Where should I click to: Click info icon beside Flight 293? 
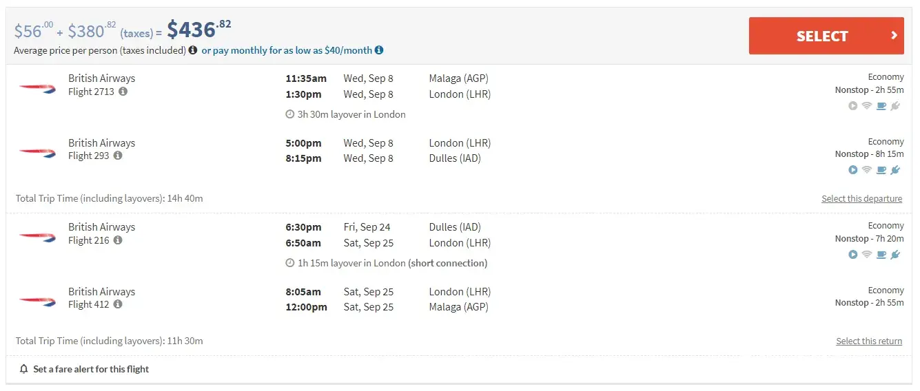click(x=118, y=156)
